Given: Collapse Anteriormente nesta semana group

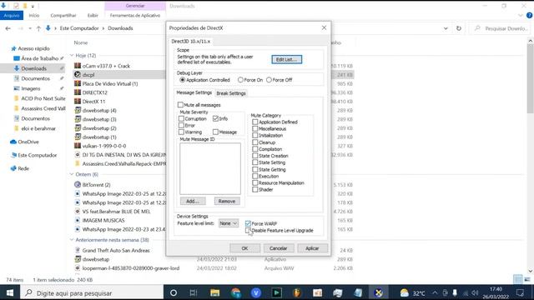Looking at the screenshot, I should coord(72,240).
